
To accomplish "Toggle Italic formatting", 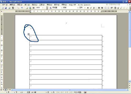I will 91,8.
